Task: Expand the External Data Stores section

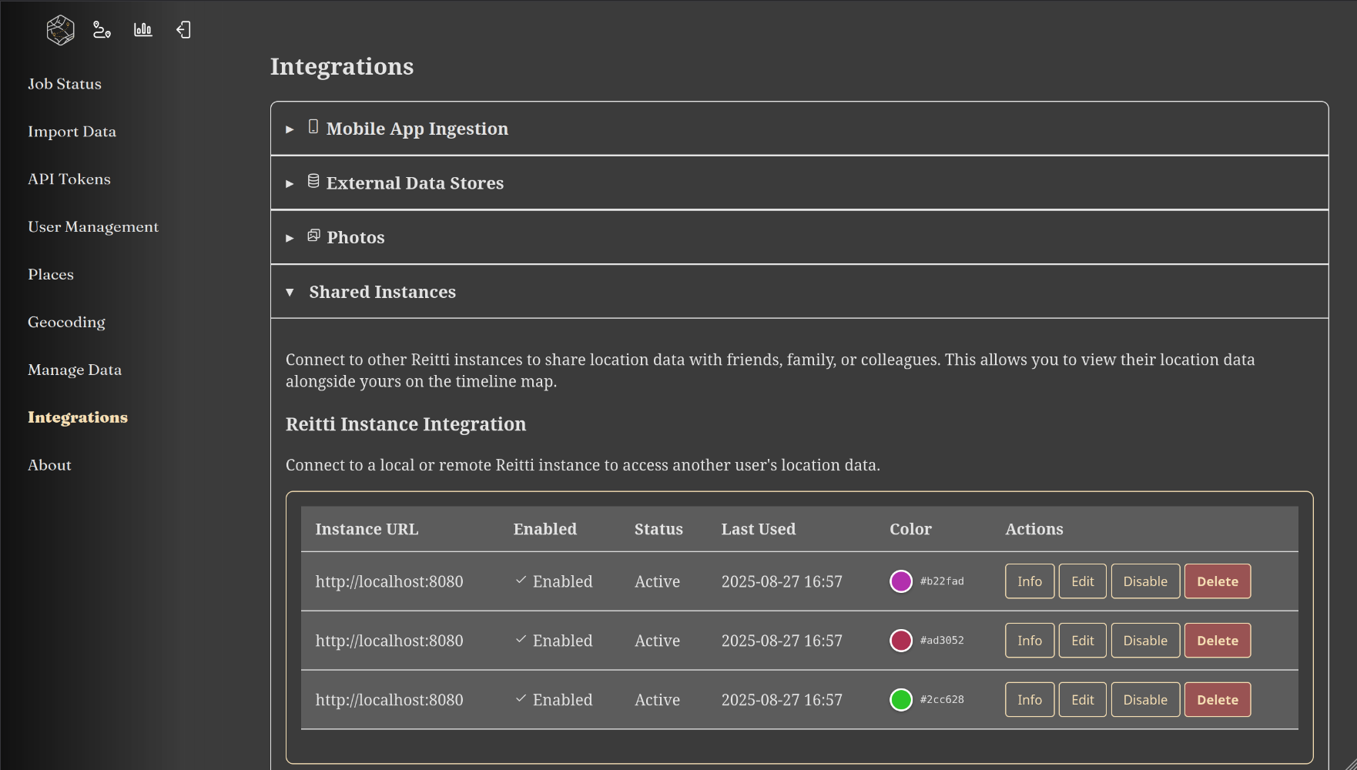Action: (414, 183)
